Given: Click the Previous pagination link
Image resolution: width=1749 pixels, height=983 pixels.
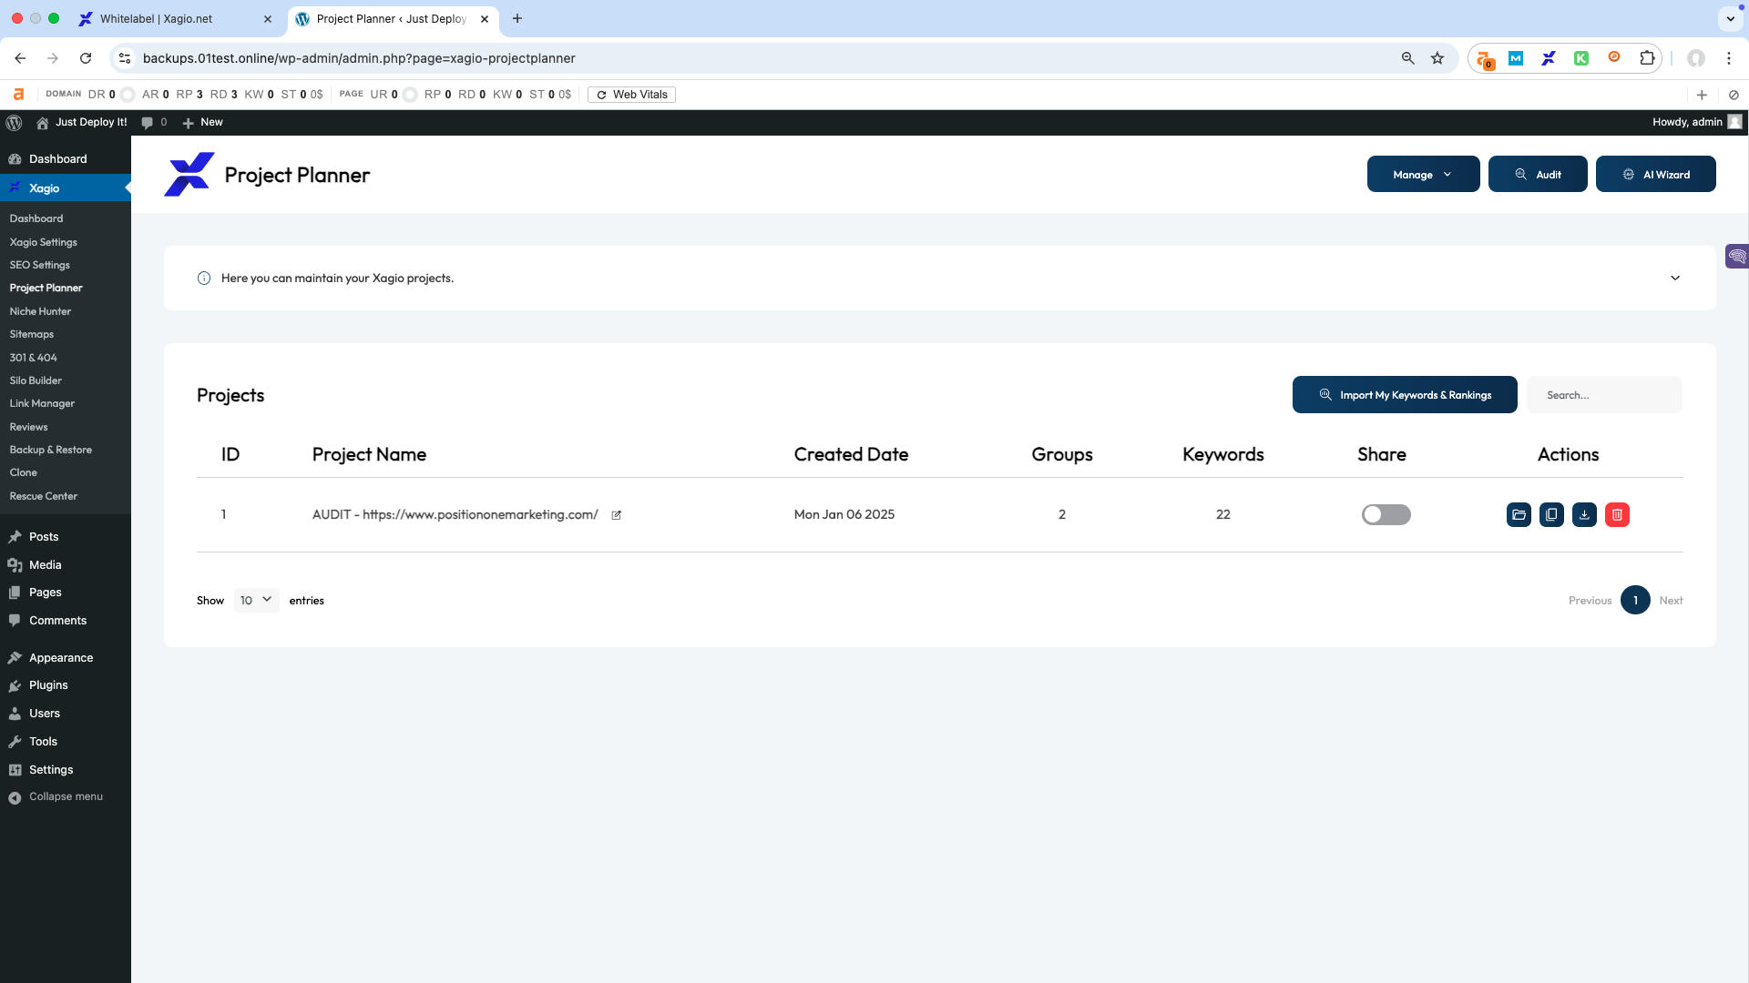Looking at the screenshot, I should 1590,601.
